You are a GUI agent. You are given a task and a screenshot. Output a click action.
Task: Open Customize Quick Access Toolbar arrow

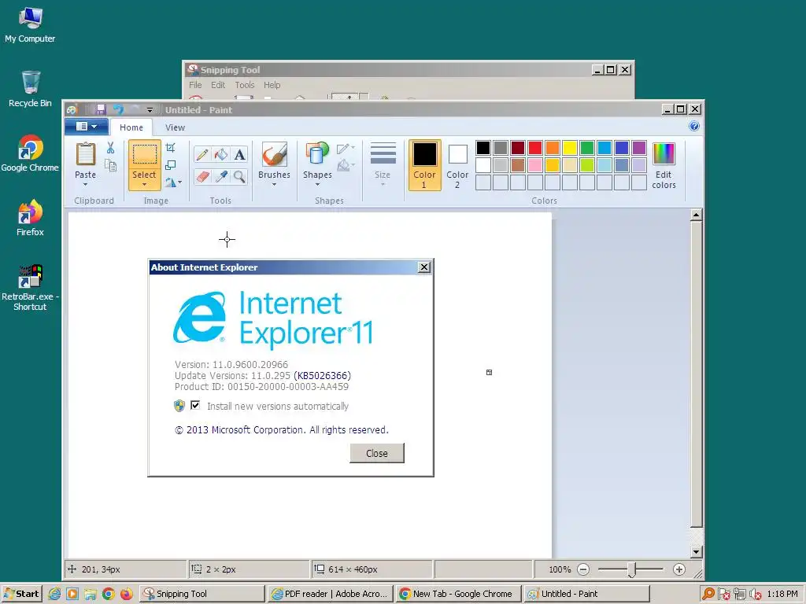click(150, 110)
